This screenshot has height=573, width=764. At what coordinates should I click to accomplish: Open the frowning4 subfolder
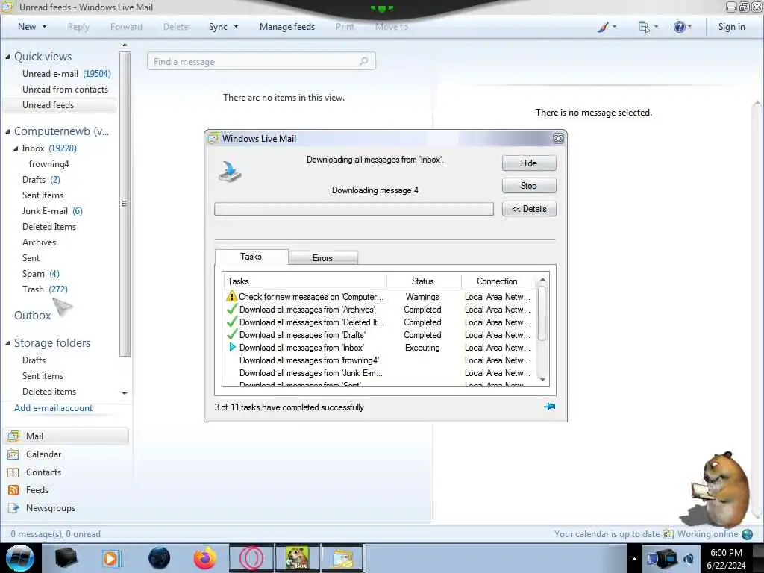[x=48, y=164]
